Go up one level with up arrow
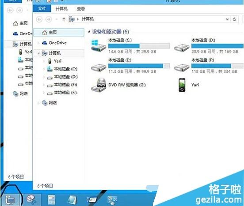244x206 pixels. (x=64, y=19)
